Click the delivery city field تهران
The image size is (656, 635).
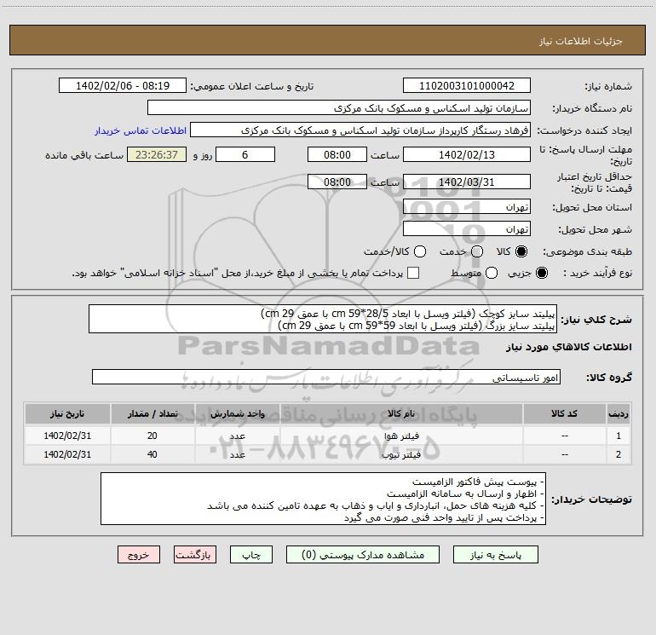(467, 228)
